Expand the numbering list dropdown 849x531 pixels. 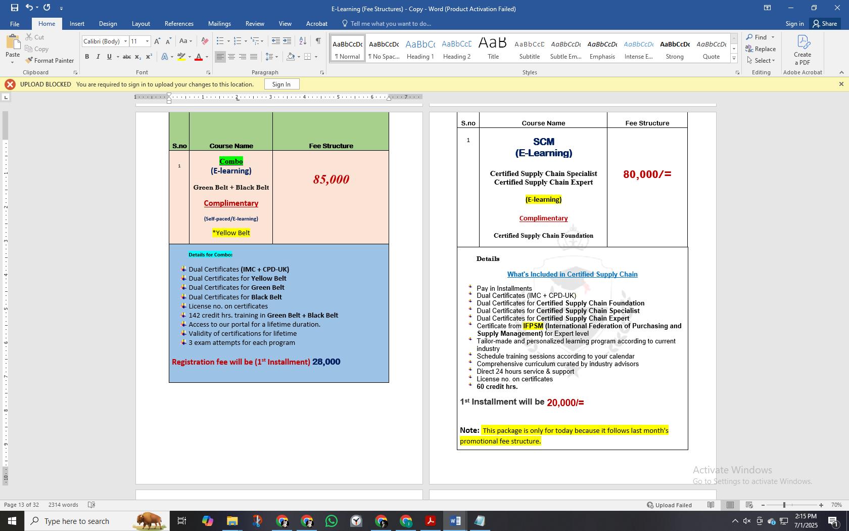click(x=246, y=41)
